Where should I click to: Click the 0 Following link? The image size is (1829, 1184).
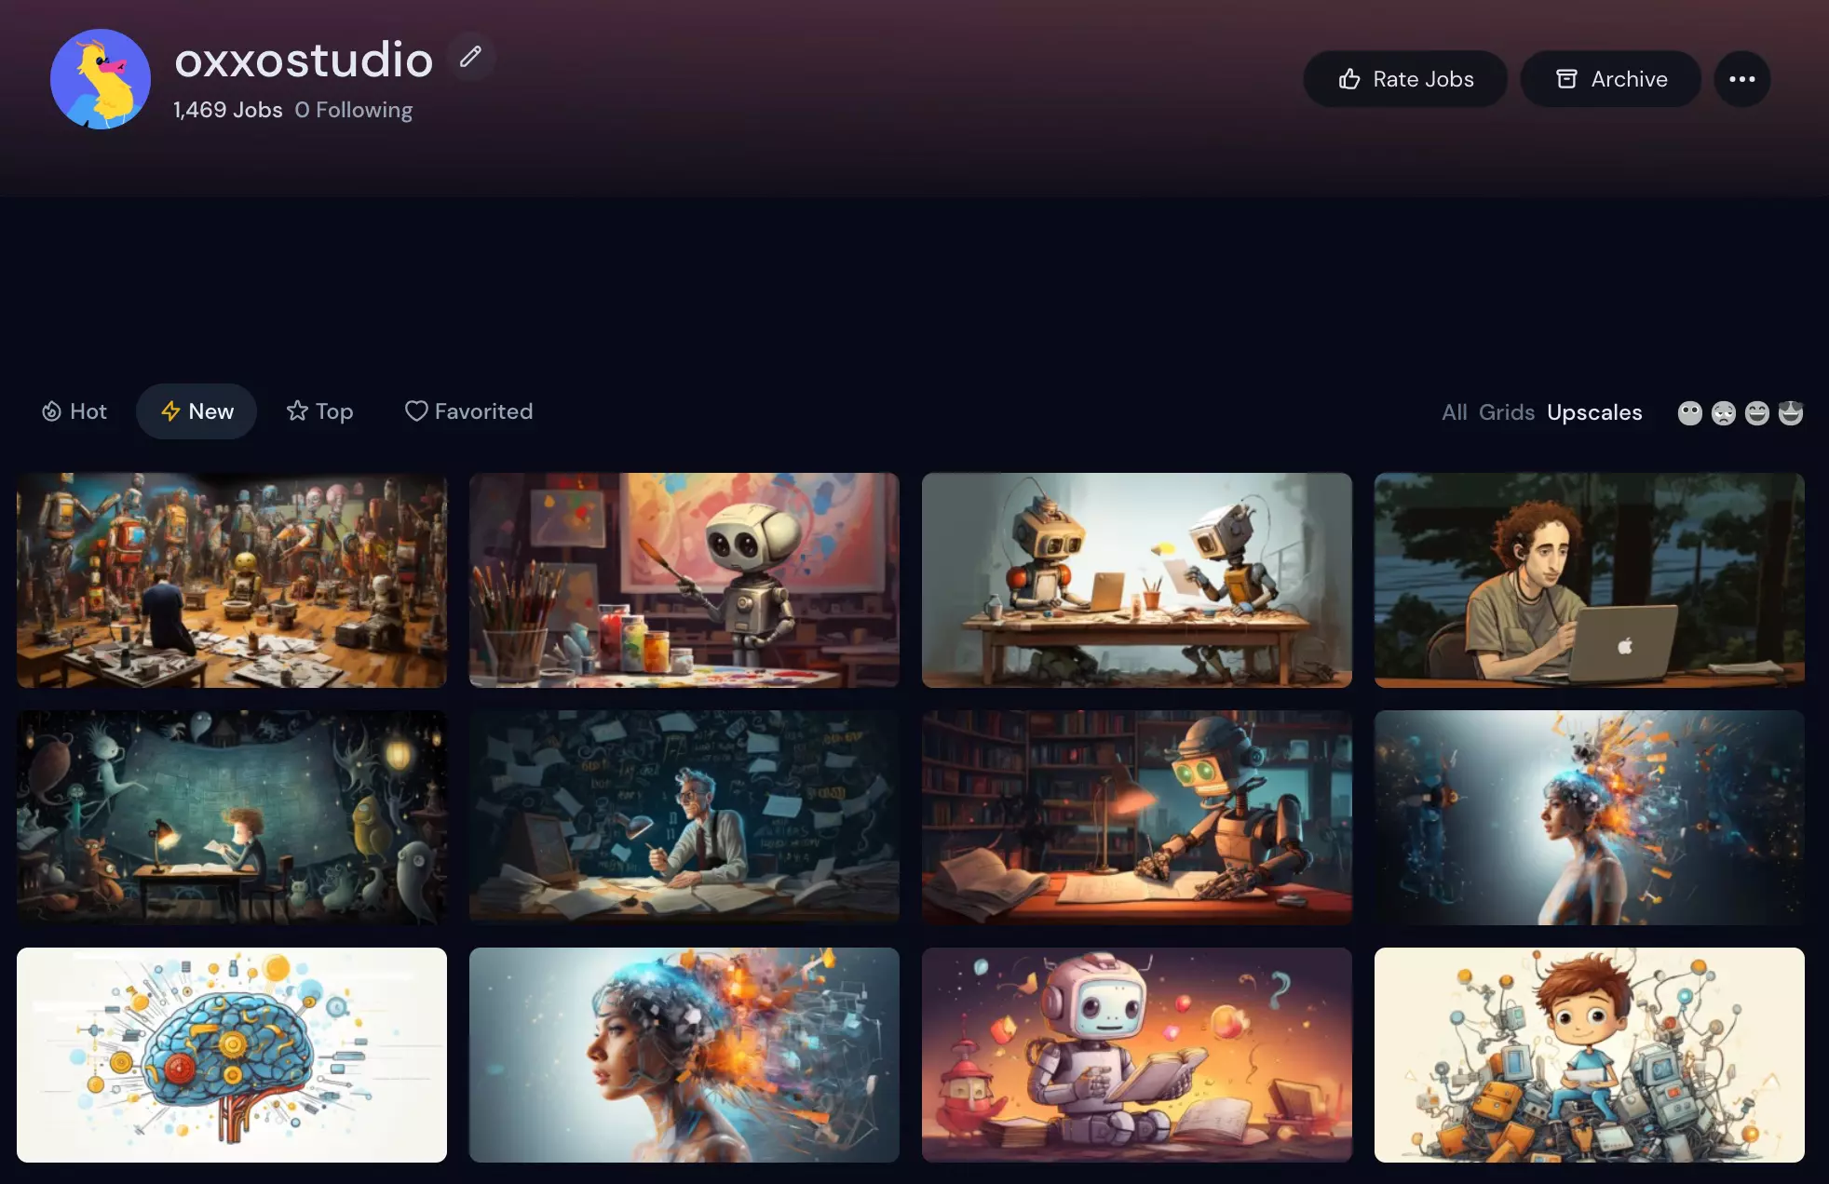click(x=354, y=110)
